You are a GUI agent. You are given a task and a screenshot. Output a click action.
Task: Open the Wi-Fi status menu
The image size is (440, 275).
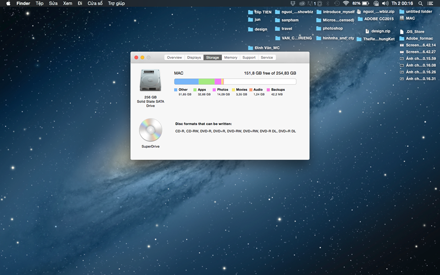point(346,3)
